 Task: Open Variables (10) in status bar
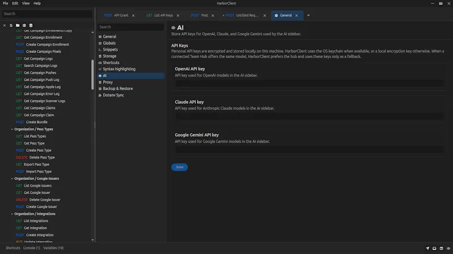point(53,248)
